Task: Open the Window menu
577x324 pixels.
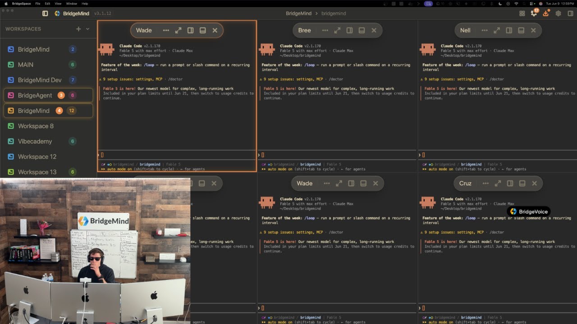Action: point(71,4)
